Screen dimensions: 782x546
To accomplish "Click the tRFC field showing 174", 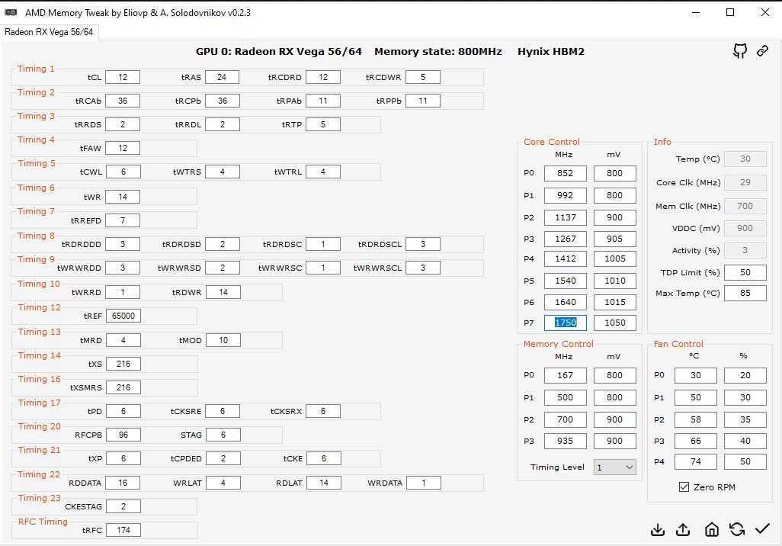I will pos(123,530).
